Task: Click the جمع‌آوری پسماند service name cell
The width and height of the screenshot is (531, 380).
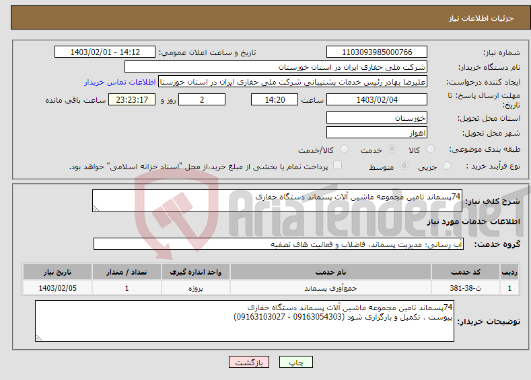Action: [x=330, y=288]
